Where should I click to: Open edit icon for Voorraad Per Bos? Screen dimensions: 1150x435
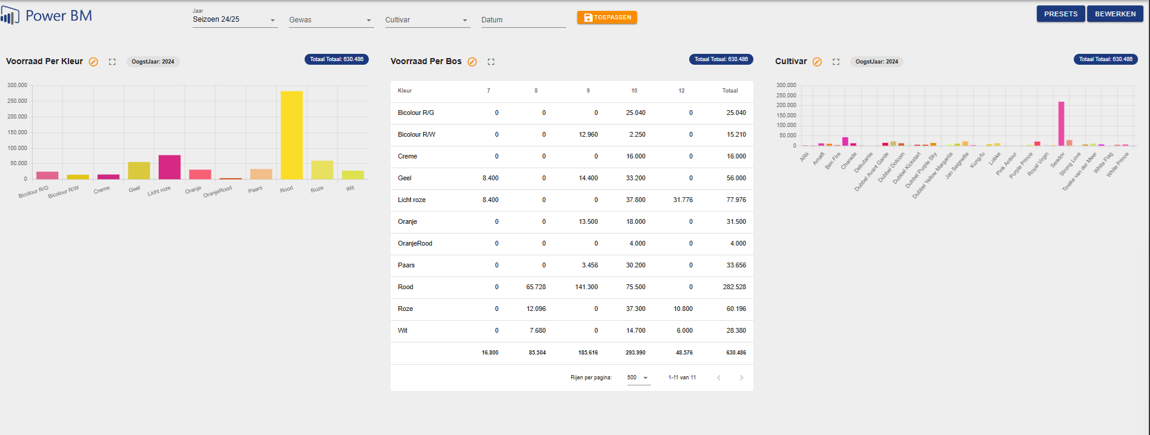coord(472,62)
